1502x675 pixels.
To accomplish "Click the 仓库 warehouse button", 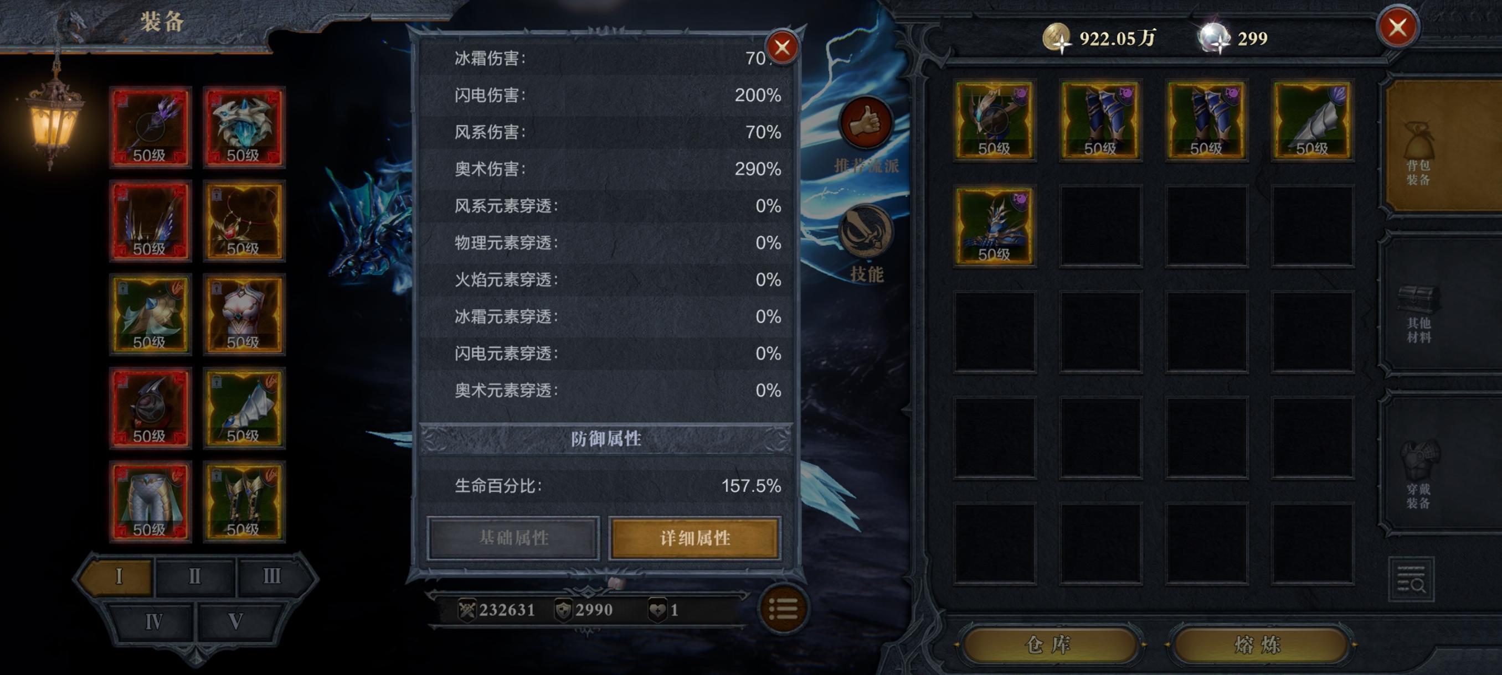I will click(1048, 644).
